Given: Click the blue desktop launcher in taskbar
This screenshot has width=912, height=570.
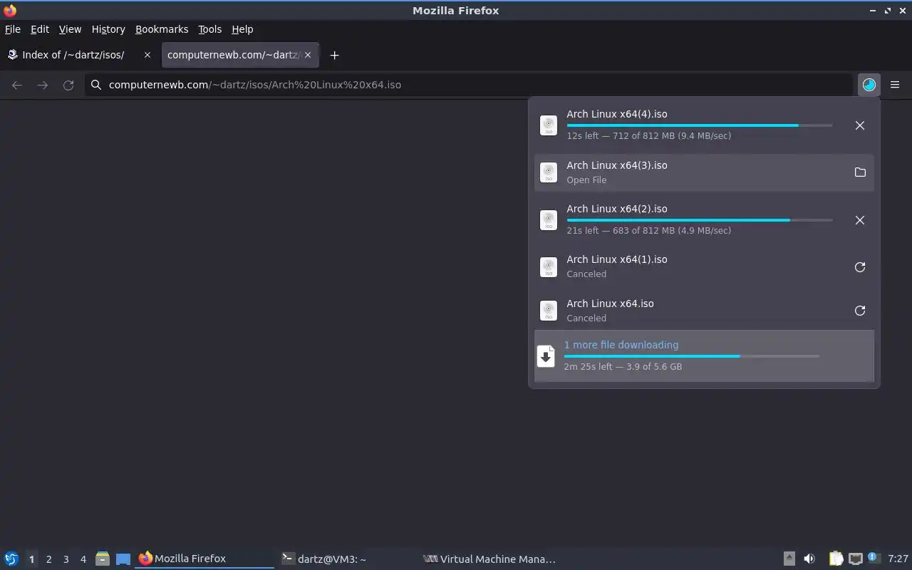Looking at the screenshot, I should pyautogui.click(x=123, y=559).
